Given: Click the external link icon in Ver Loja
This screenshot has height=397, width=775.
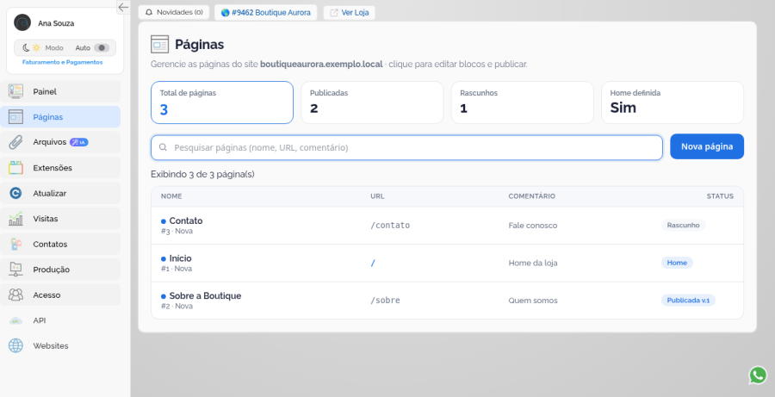Looking at the screenshot, I should pos(334,13).
